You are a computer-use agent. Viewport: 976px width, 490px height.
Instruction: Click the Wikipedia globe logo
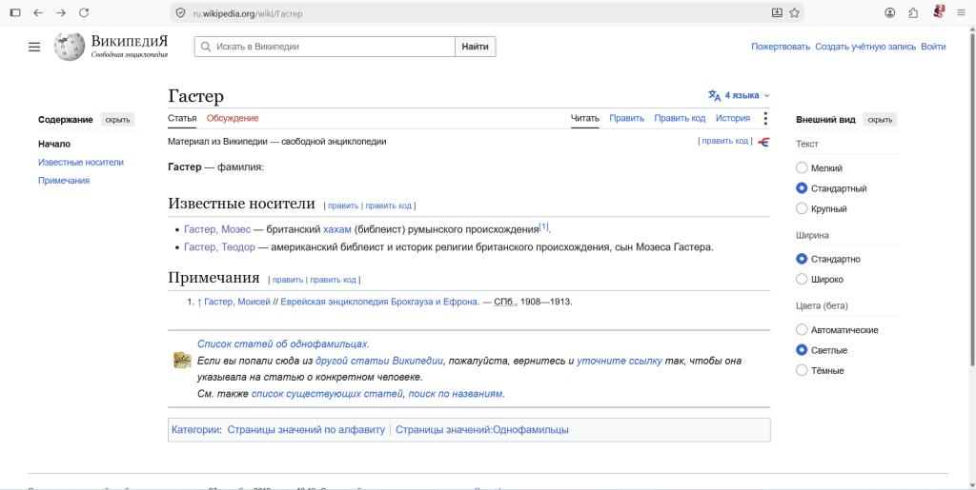click(x=69, y=47)
